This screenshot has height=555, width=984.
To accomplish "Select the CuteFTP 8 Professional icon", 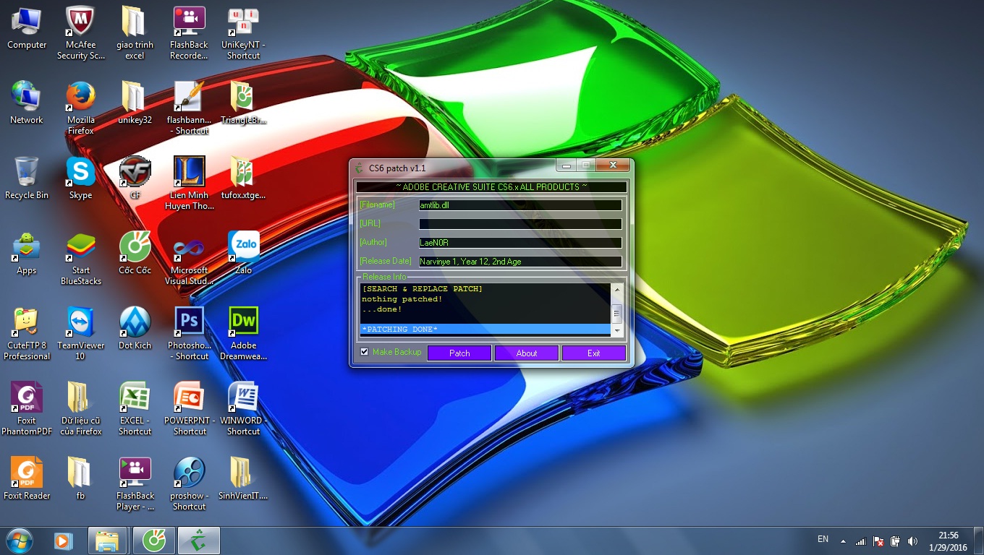I will [x=27, y=334].
